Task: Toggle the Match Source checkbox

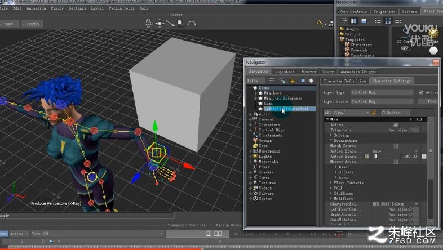Action: click(396, 146)
